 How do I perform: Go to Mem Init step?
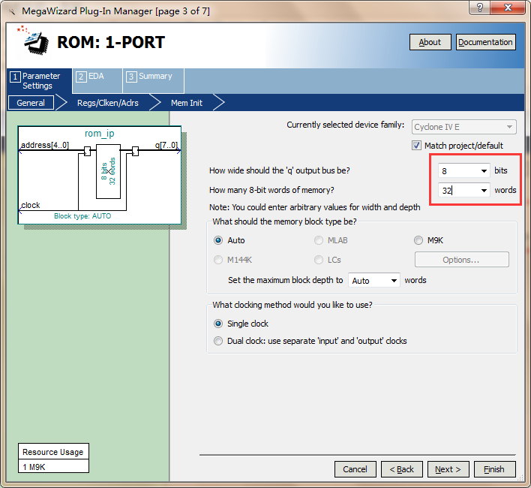click(187, 103)
